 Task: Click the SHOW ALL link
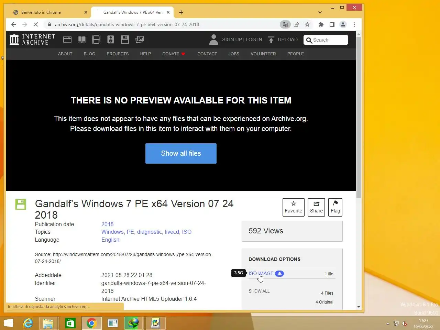[x=259, y=291]
